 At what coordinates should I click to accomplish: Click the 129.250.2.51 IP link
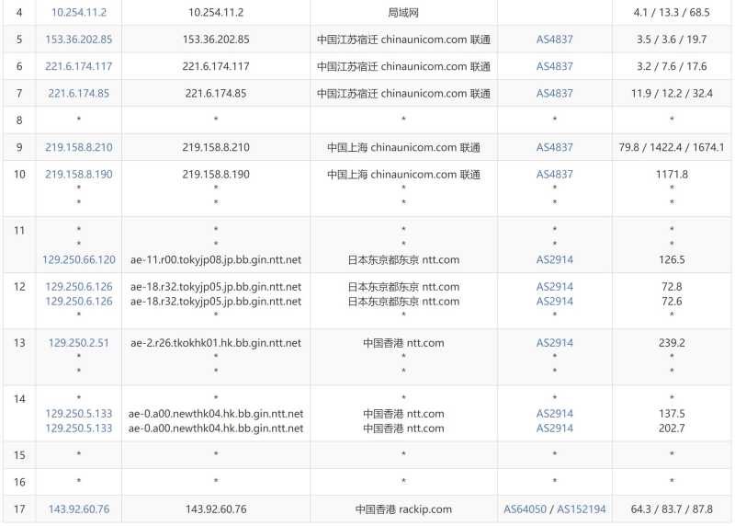coord(78,343)
